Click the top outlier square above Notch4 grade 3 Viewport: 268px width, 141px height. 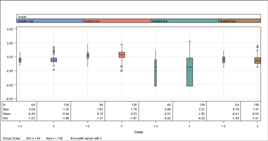pyautogui.click(x=258, y=46)
